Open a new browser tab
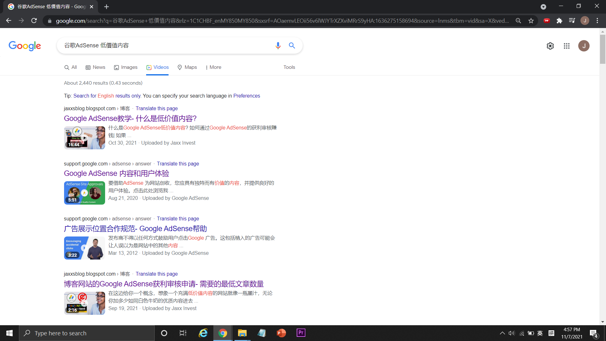The image size is (606, 341). (106, 7)
